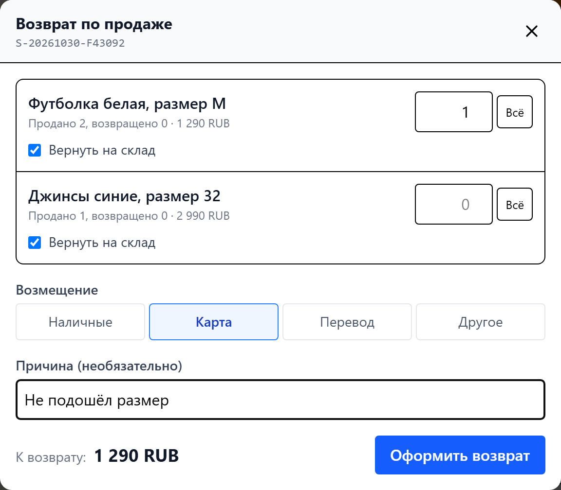
Task: Choose Другое refund method
Action: [481, 322]
